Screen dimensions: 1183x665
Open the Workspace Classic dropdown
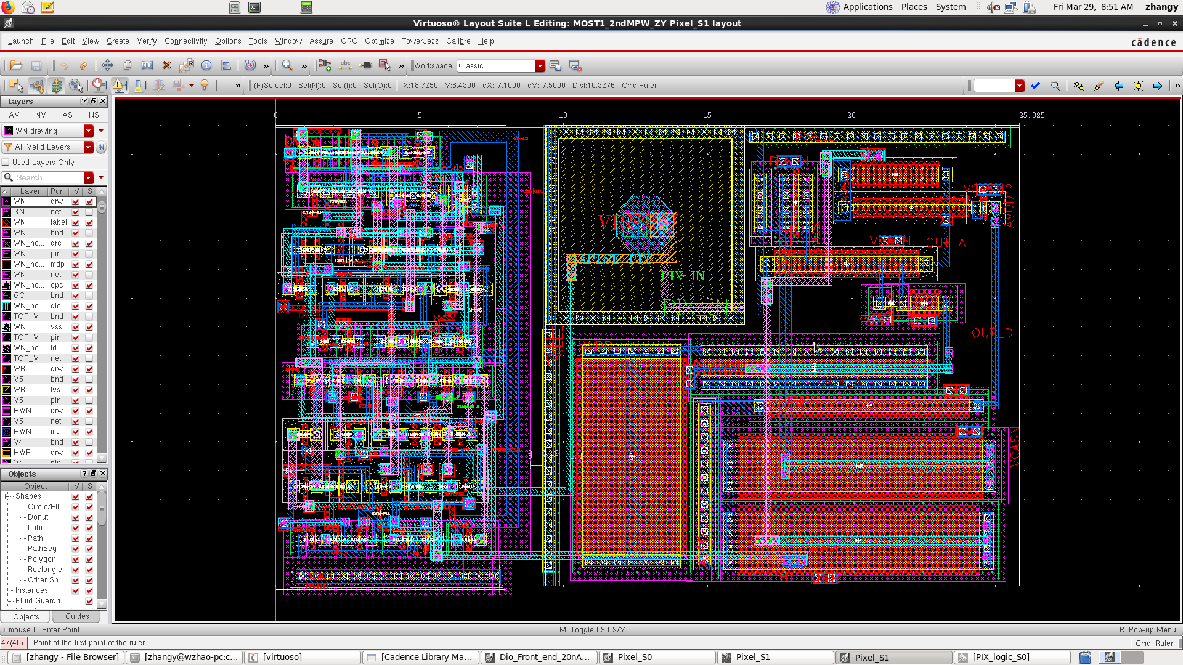[540, 66]
